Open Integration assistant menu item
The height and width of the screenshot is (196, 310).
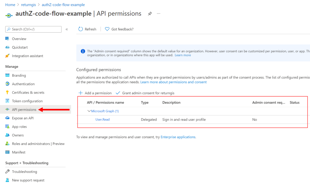pyautogui.click(x=28, y=56)
